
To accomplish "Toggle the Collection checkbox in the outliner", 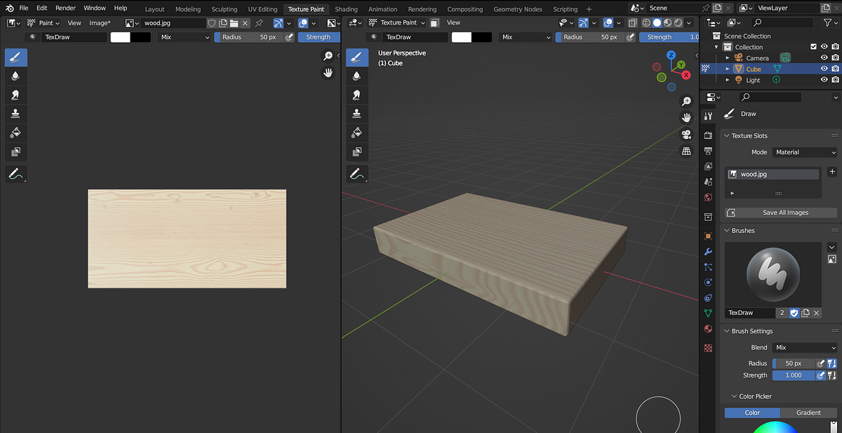I will click(814, 46).
